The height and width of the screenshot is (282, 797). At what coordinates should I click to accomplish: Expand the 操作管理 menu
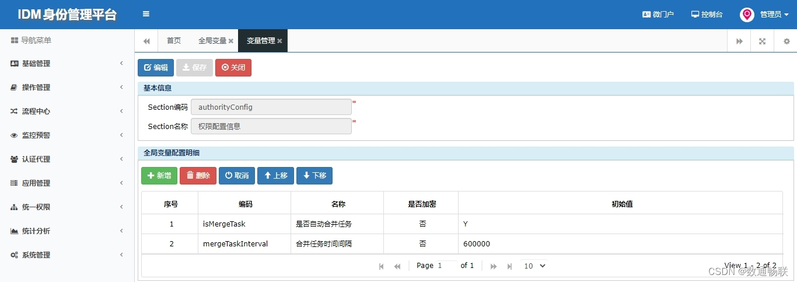(x=67, y=88)
